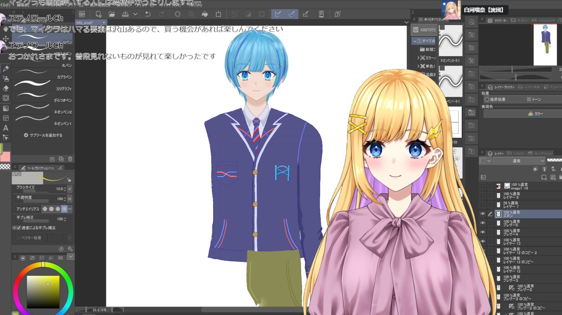Select the no anti-aliasing option

pyautogui.click(x=45, y=209)
